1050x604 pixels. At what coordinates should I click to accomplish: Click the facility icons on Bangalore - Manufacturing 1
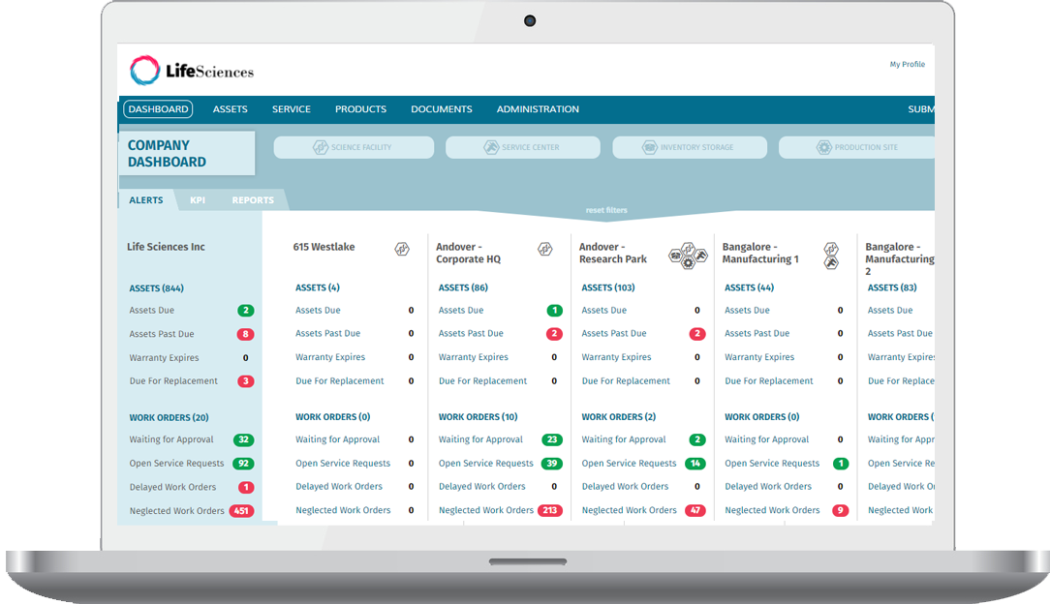(x=831, y=254)
